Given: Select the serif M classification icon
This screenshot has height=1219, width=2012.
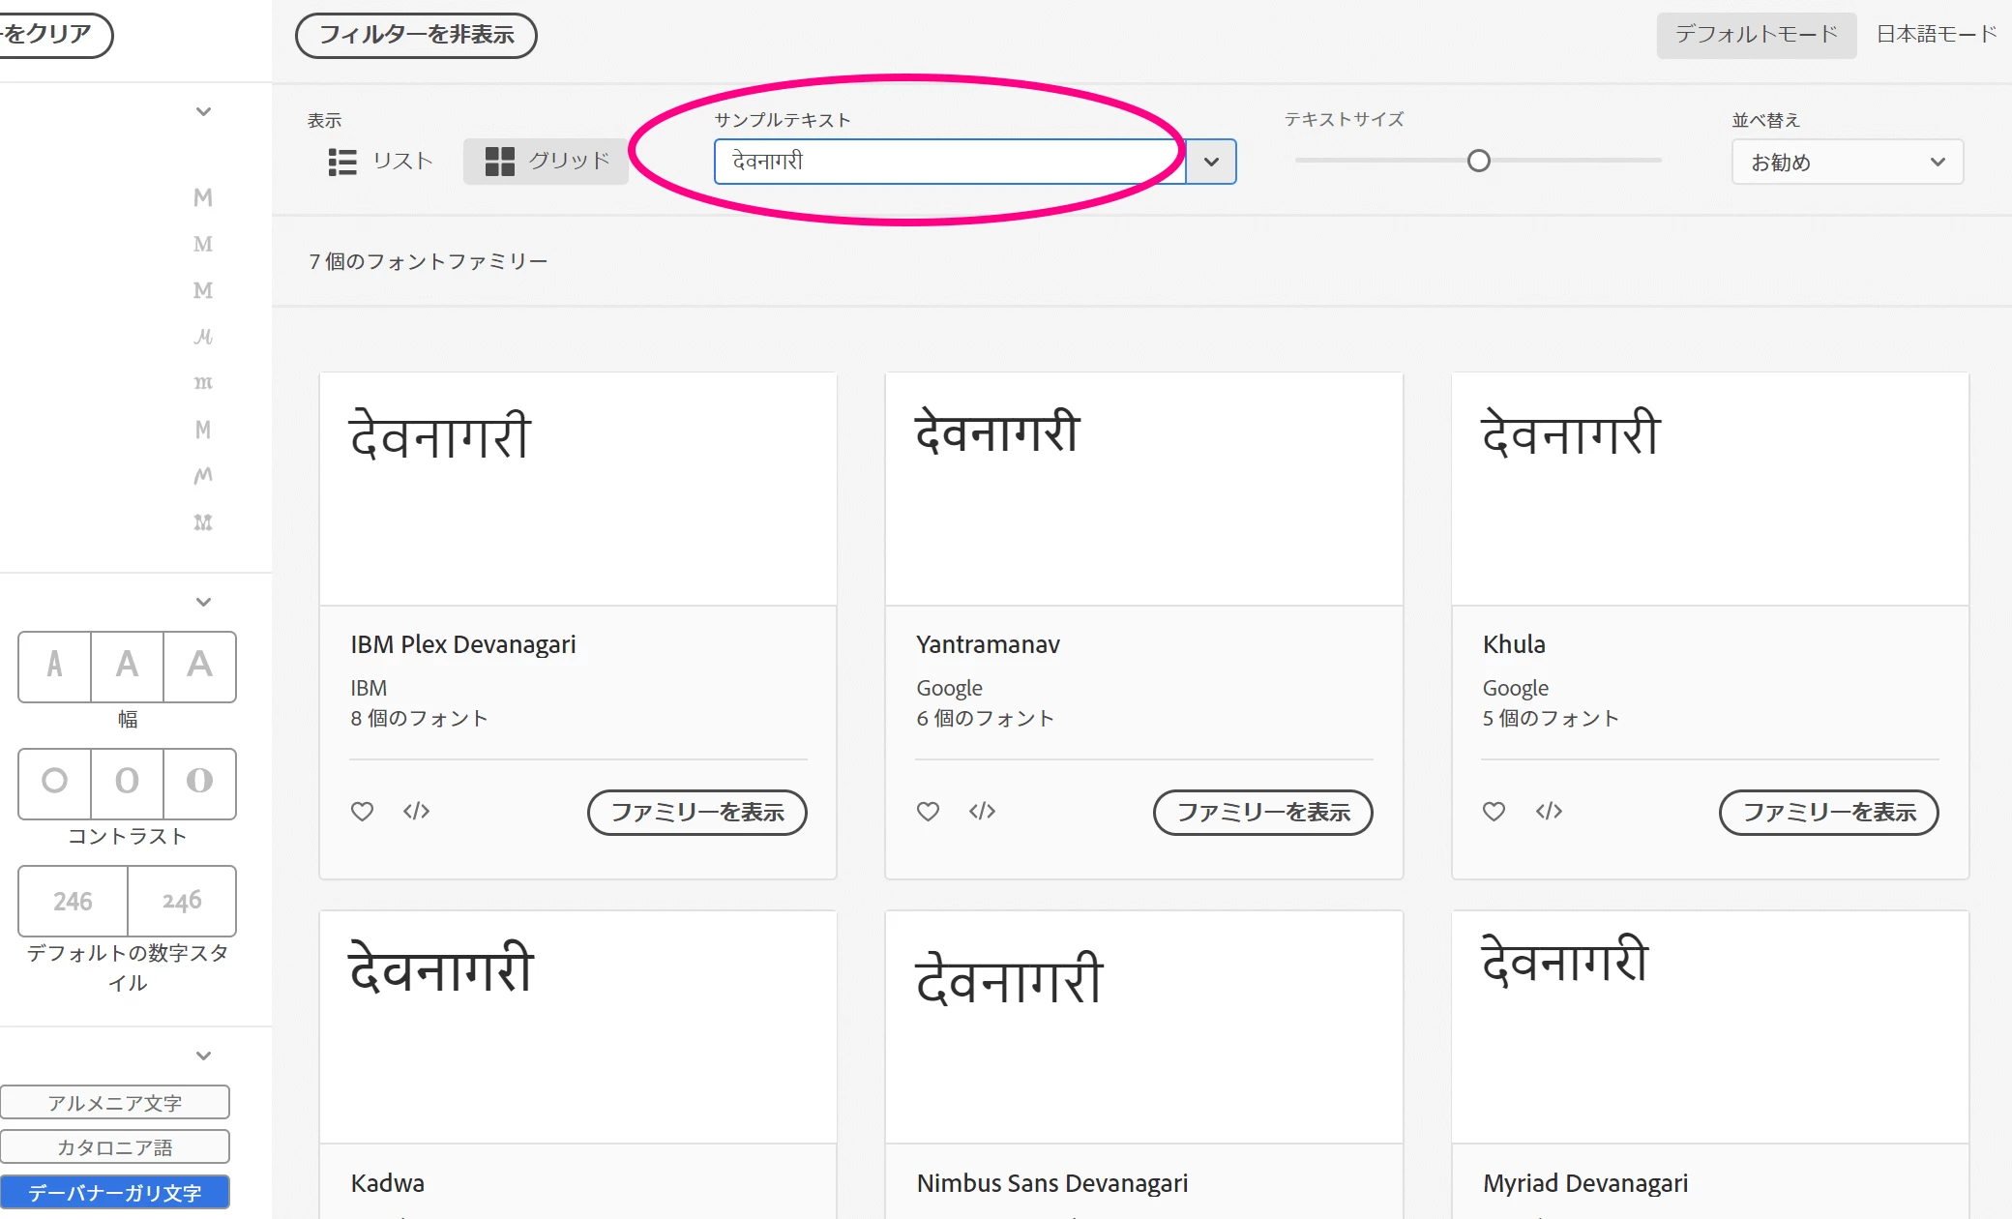Looking at the screenshot, I should click(x=203, y=244).
